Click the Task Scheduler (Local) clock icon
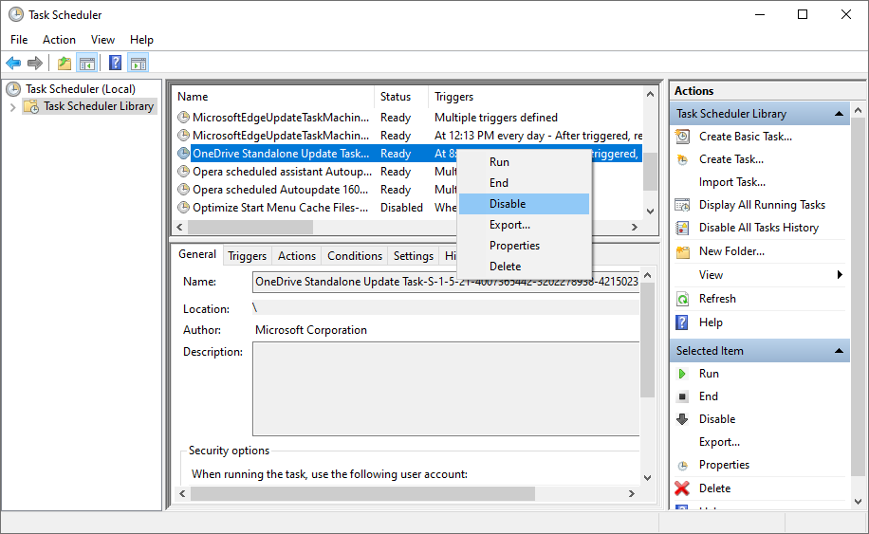 (14, 89)
